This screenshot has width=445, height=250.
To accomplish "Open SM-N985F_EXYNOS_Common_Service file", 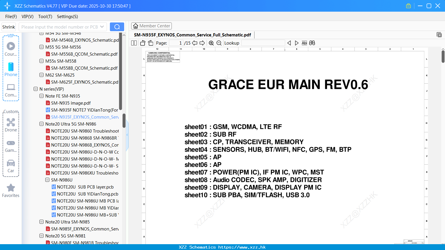I will tap(82, 229).
